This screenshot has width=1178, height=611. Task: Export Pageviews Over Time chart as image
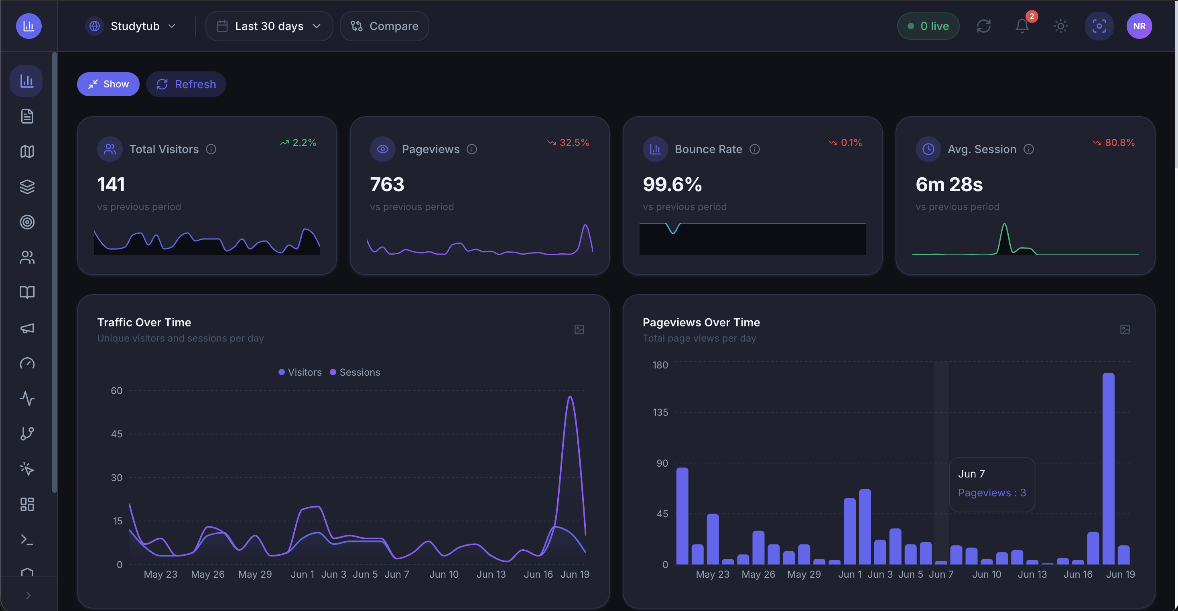[1125, 330]
